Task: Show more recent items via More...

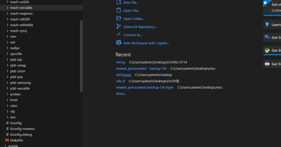Action: click(121, 94)
